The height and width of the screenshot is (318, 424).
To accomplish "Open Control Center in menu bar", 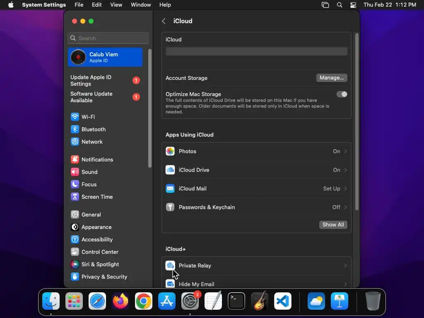I will [x=353, y=5].
